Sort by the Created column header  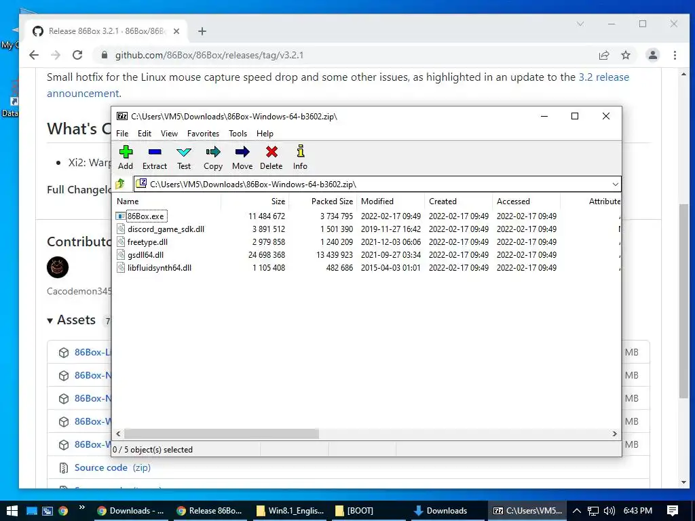[458, 201]
